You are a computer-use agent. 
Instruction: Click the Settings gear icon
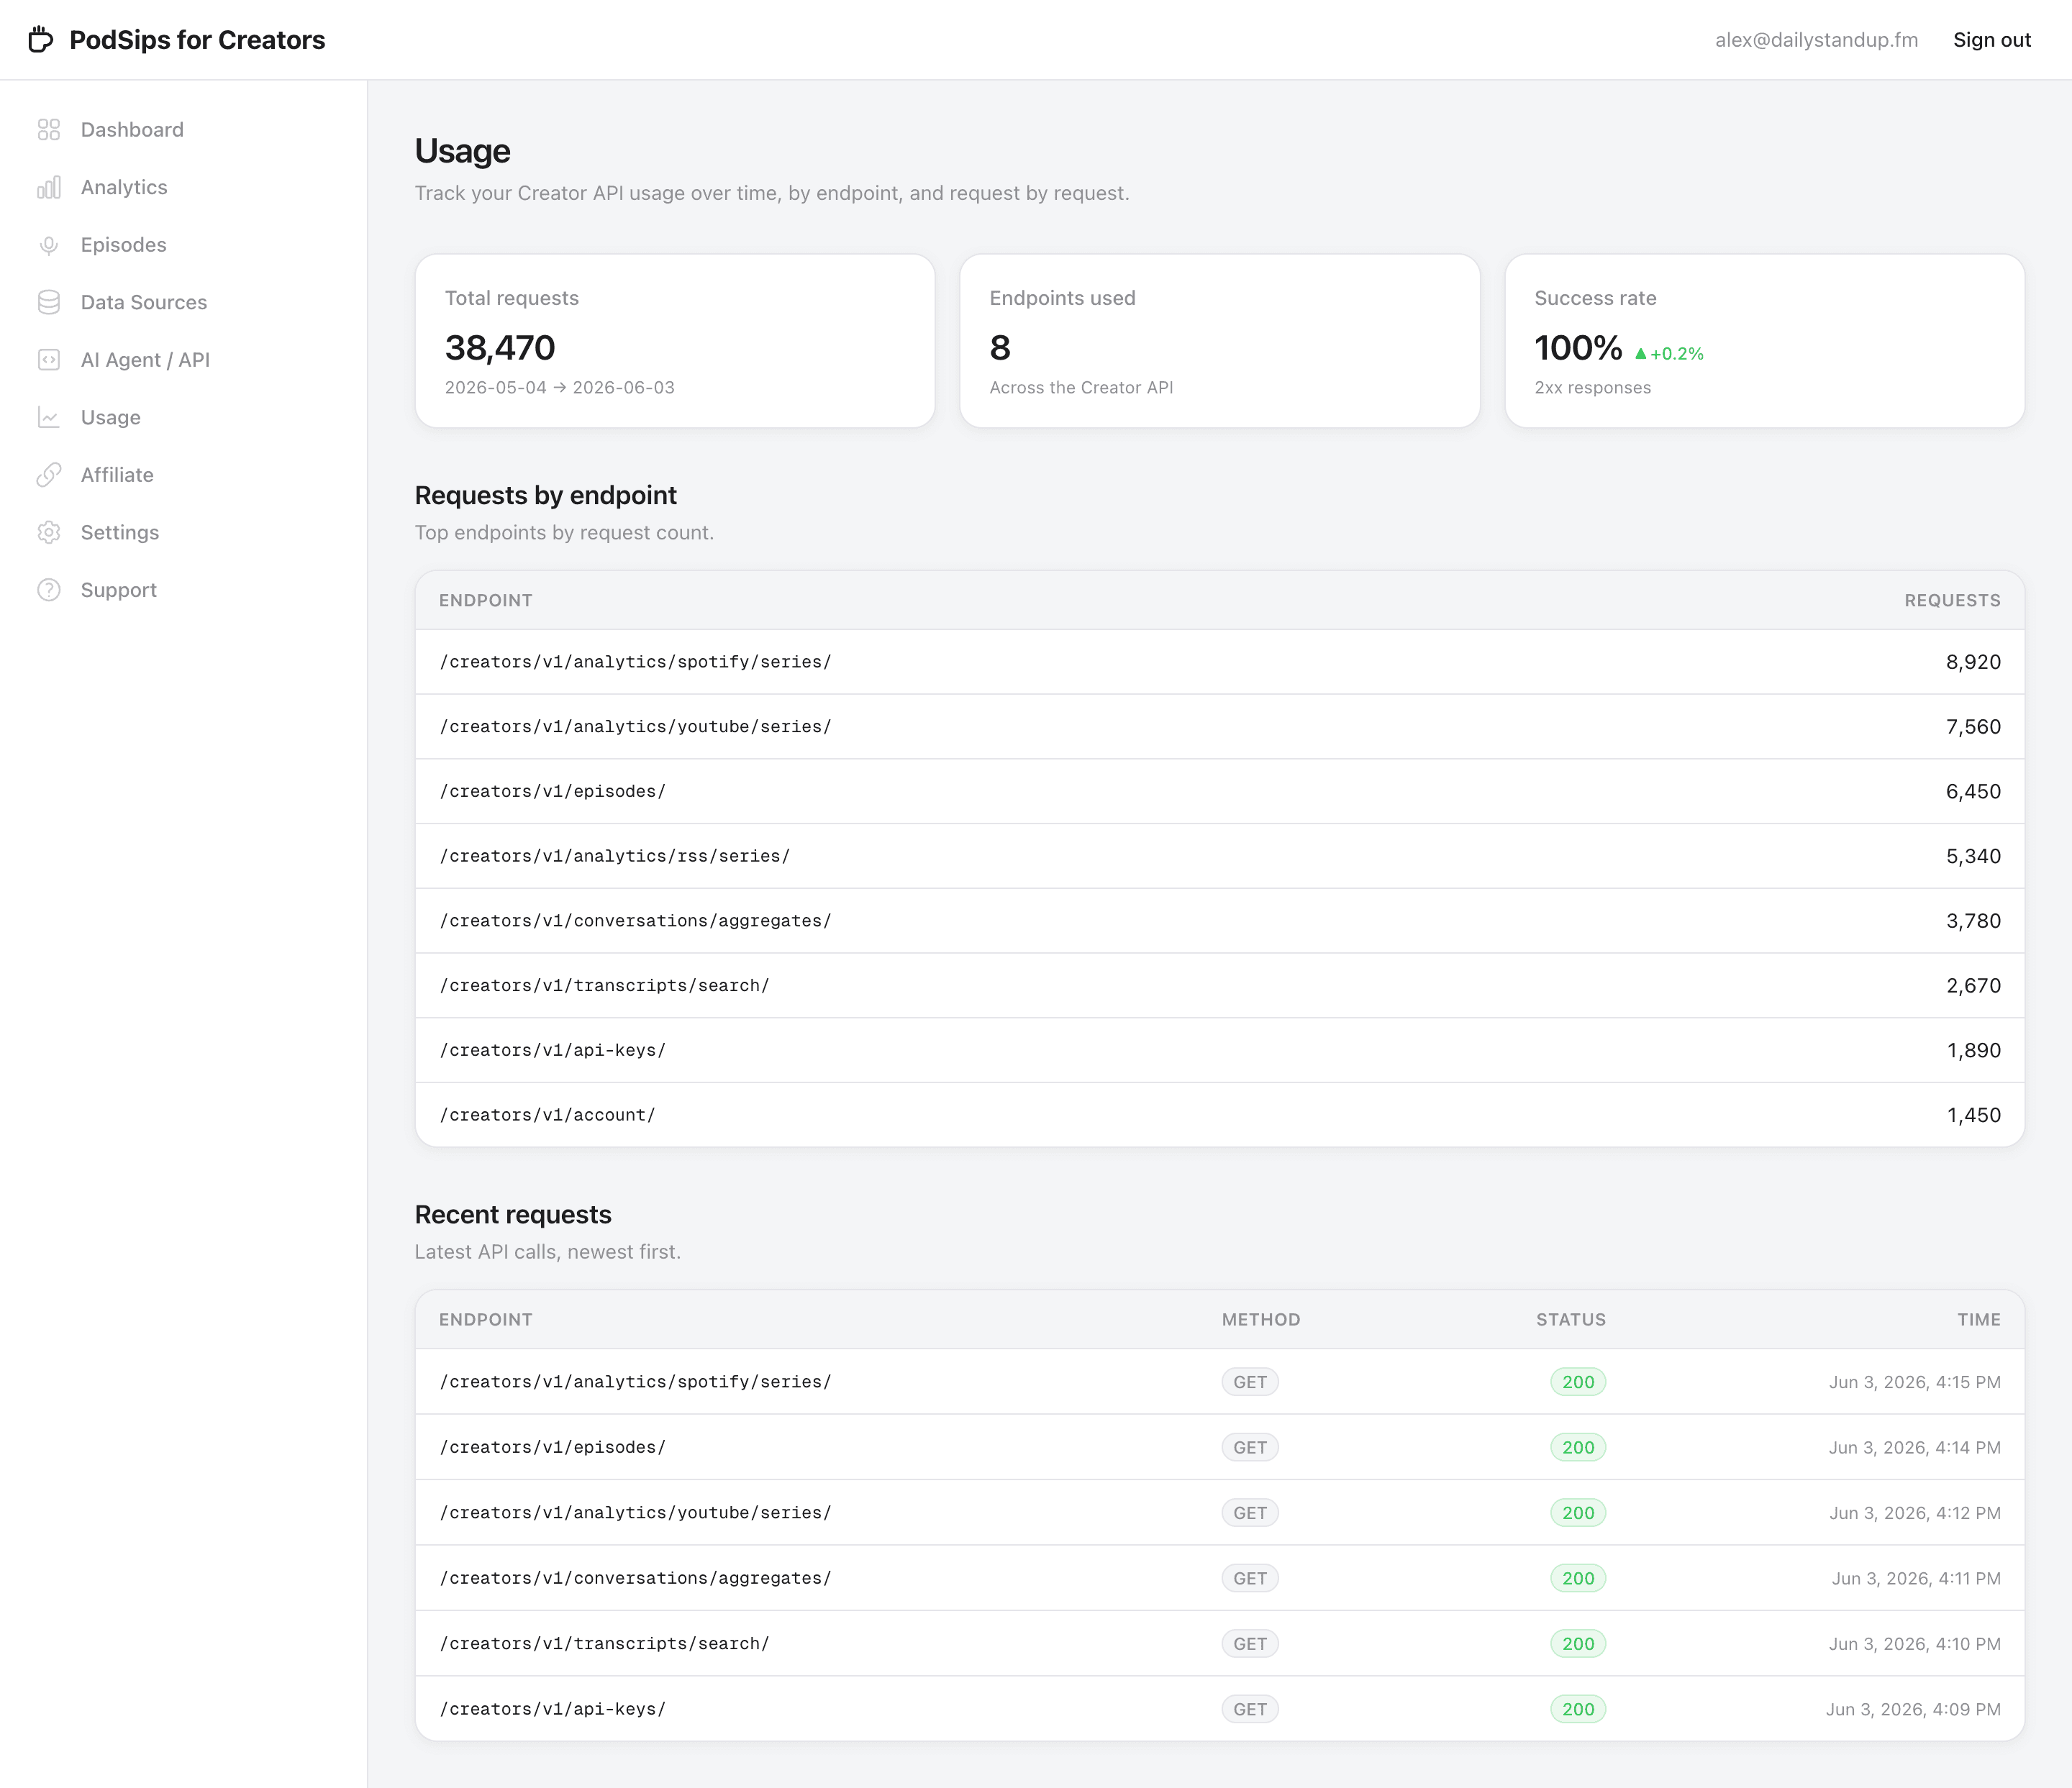point(49,533)
